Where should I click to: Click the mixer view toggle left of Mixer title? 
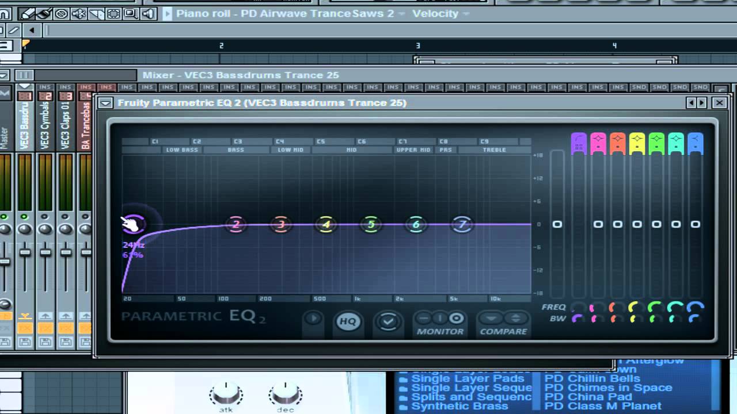pyautogui.click(x=24, y=75)
